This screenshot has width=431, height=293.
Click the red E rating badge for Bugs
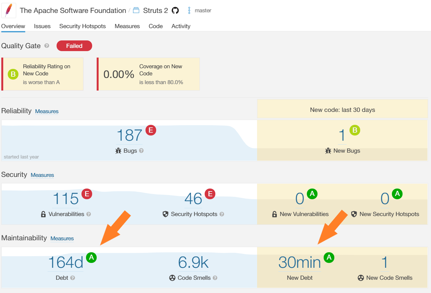coord(151,130)
